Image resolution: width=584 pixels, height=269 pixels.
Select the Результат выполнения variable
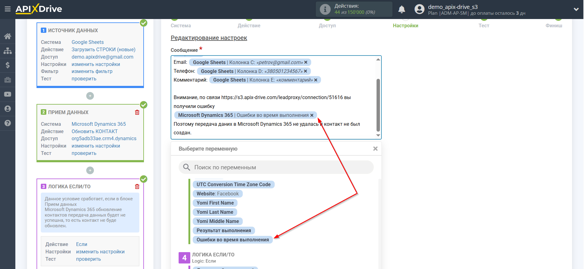[224, 230]
